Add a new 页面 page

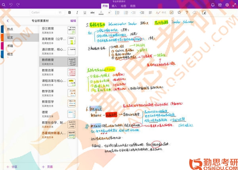pos(47,167)
